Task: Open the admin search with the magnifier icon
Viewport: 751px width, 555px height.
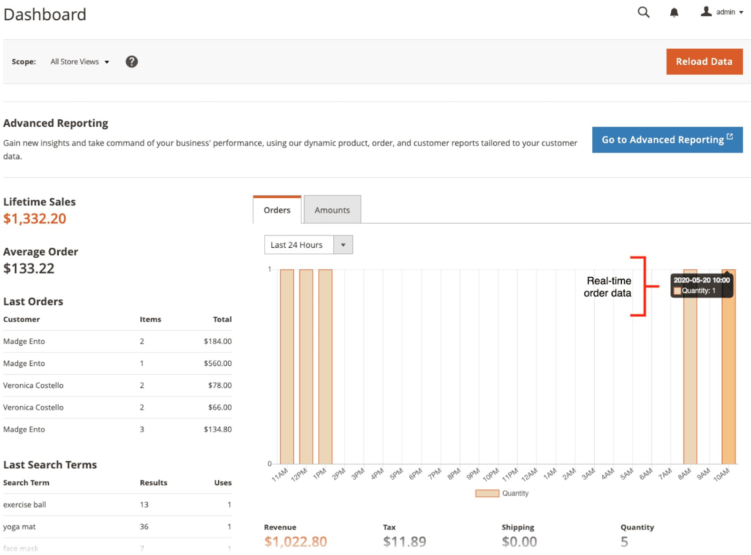Action: click(643, 12)
